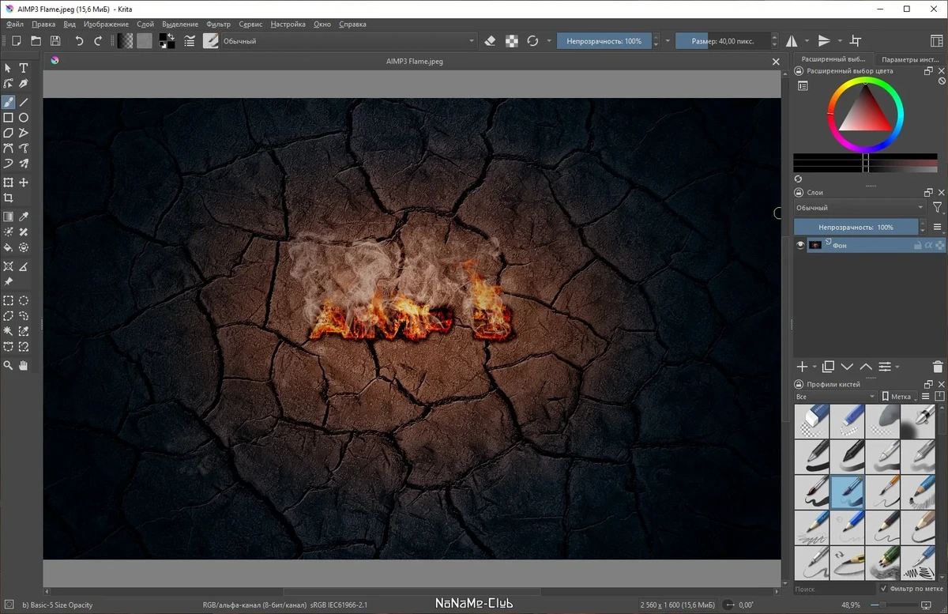948x614 pixels.
Task: Hide the Фон layer with eye icon
Action: (800, 246)
